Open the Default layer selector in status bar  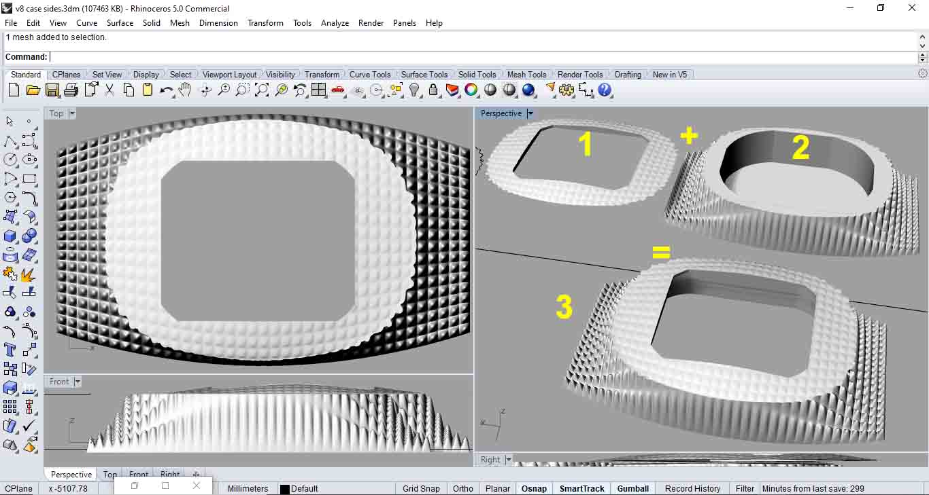305,488
